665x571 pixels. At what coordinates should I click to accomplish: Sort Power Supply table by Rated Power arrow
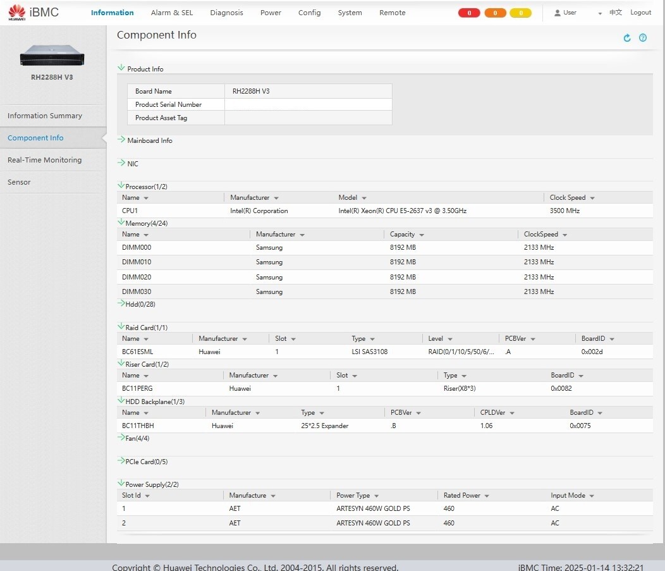pos(487,496)
